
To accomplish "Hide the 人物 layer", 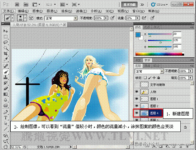I will pyautogui.click(x=137, y=92).
